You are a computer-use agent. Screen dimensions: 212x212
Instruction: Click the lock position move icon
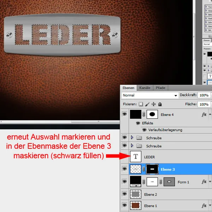coord(153,105)
